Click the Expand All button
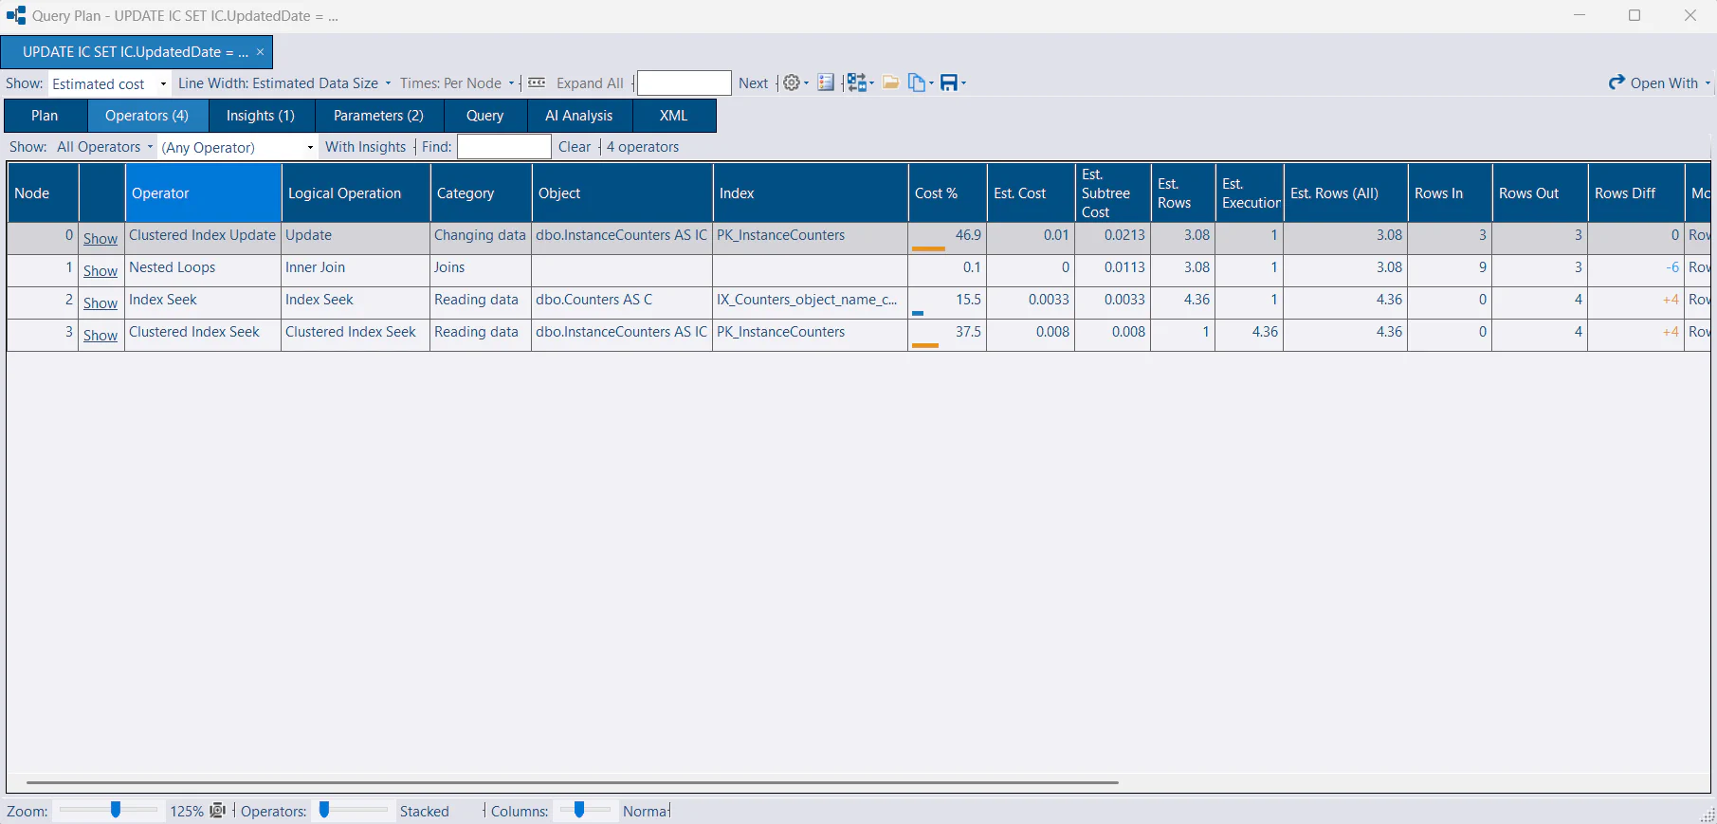 click(x=590, y=83)
